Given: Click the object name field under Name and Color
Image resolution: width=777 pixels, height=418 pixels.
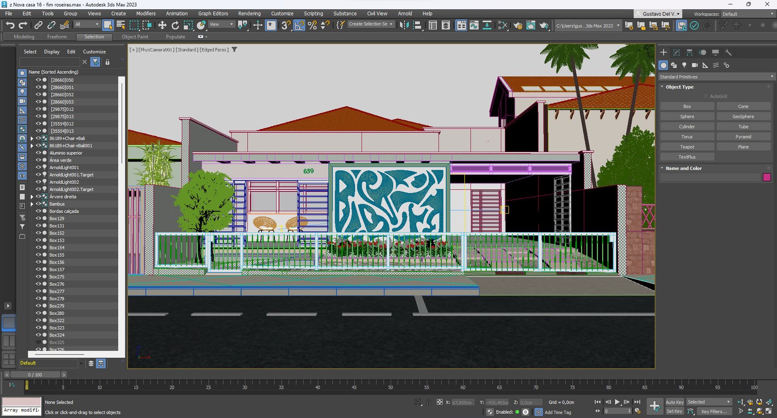Looking at the screenshot, I should [710, 177].
